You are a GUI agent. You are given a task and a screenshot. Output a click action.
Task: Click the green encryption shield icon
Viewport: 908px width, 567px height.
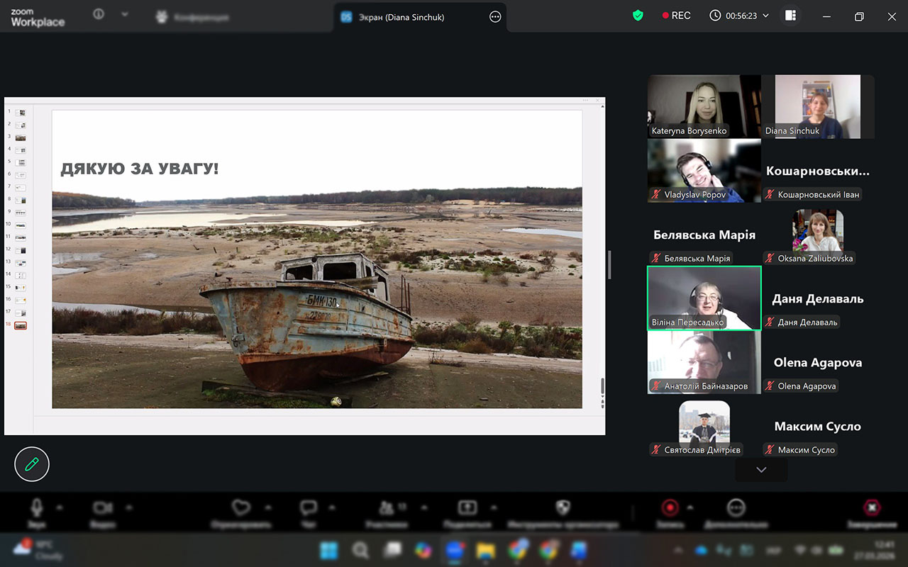(x=638, y=16)
